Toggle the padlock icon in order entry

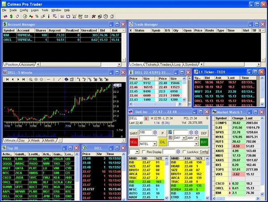170,132
